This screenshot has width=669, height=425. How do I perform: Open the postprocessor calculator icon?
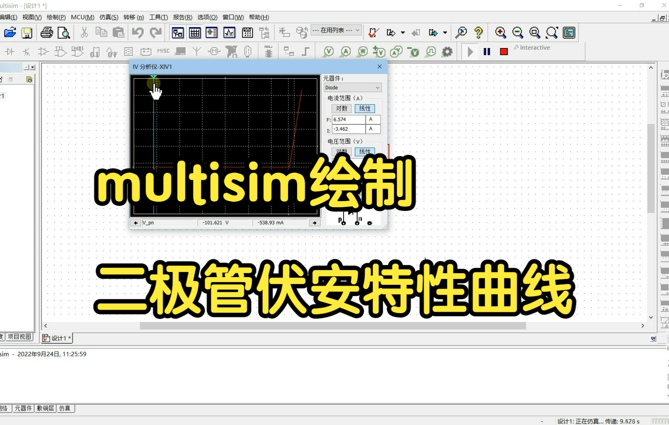[x=247, y=33]
